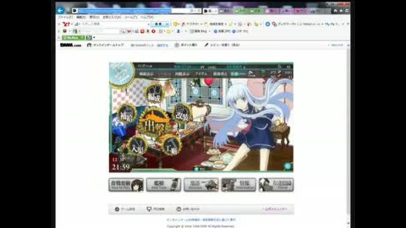This screenshot has width=406, height=228.
Task: Open the Friend invitation banner
Action: point(276,185)
